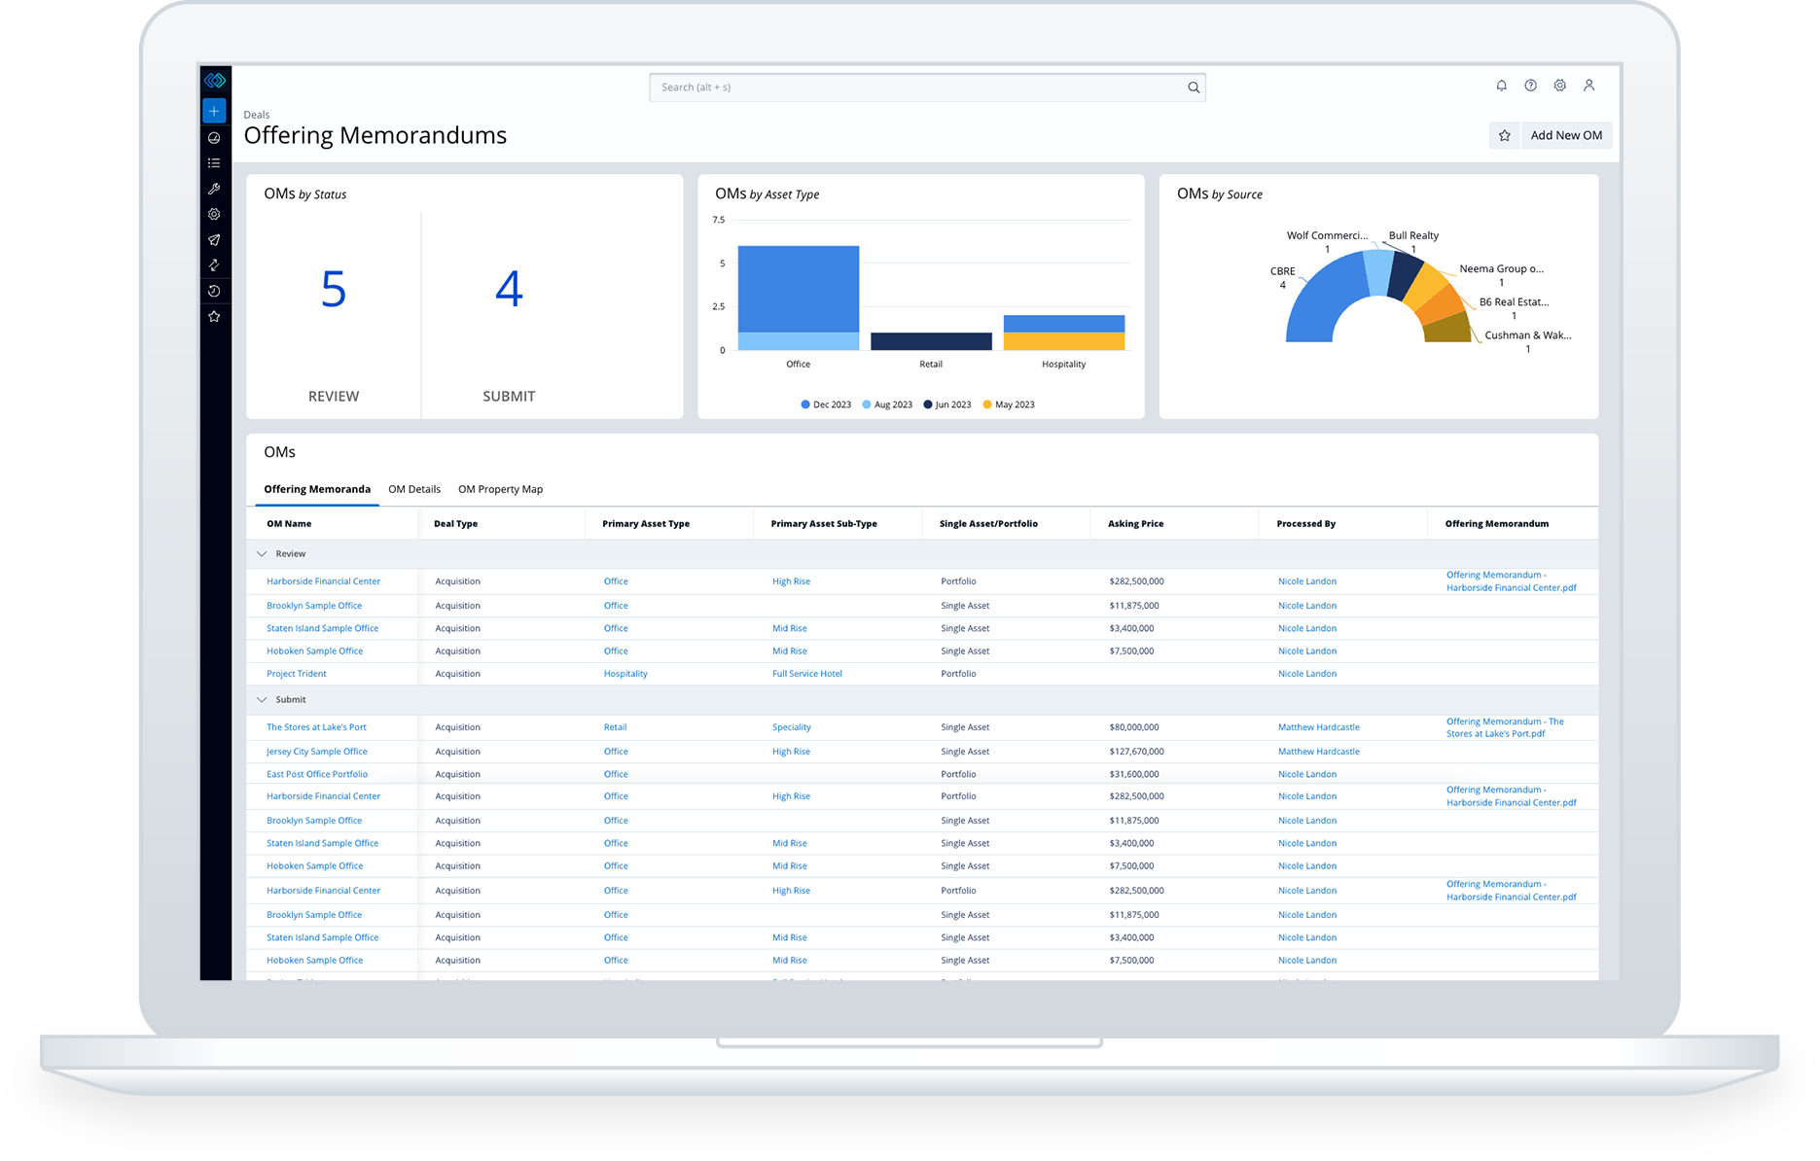
Task: Open Project Trident OM link
Action: 297,674
